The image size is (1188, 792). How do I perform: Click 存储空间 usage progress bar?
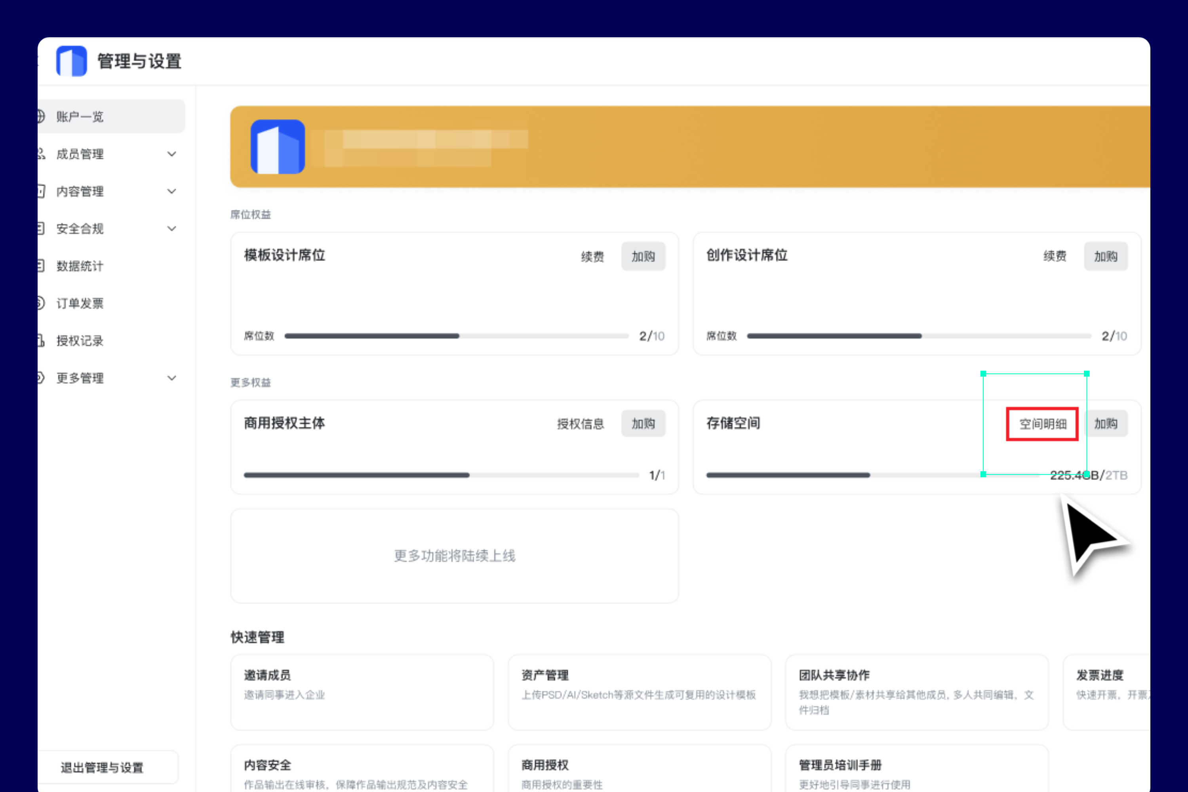[874, 475]
